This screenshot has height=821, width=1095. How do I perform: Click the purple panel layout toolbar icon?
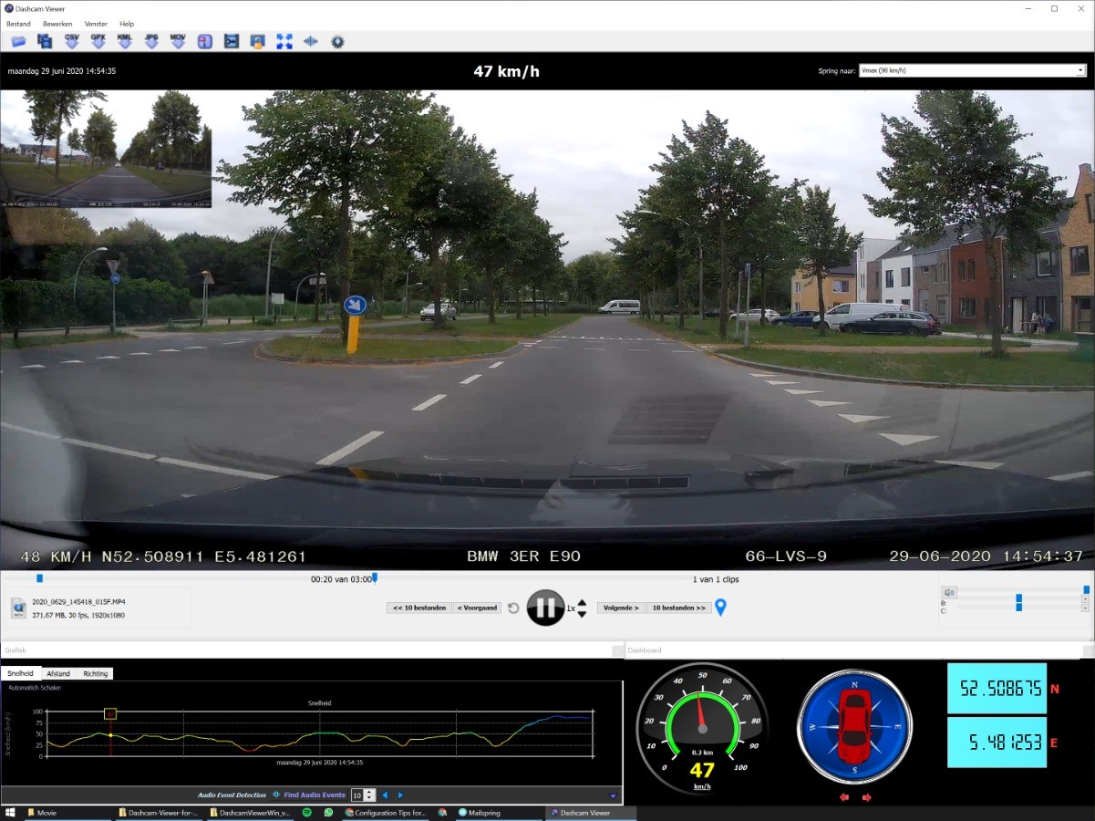[x=204, y=41]
